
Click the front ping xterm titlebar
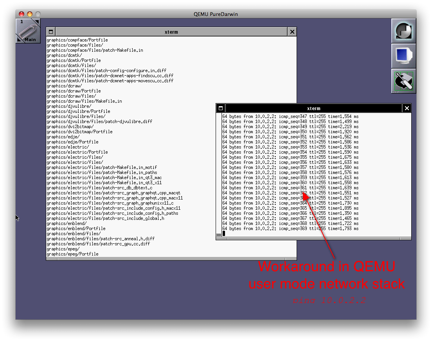(x=313, y=108)
